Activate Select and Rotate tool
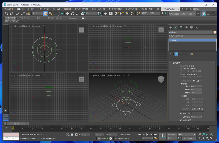219x143 pixels. (72, 13)
